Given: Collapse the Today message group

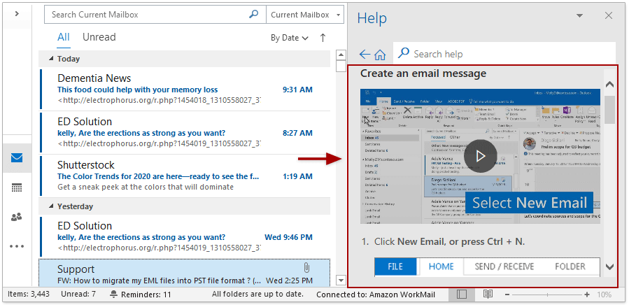Looking at the screenshot, I should tap(52, 59).
